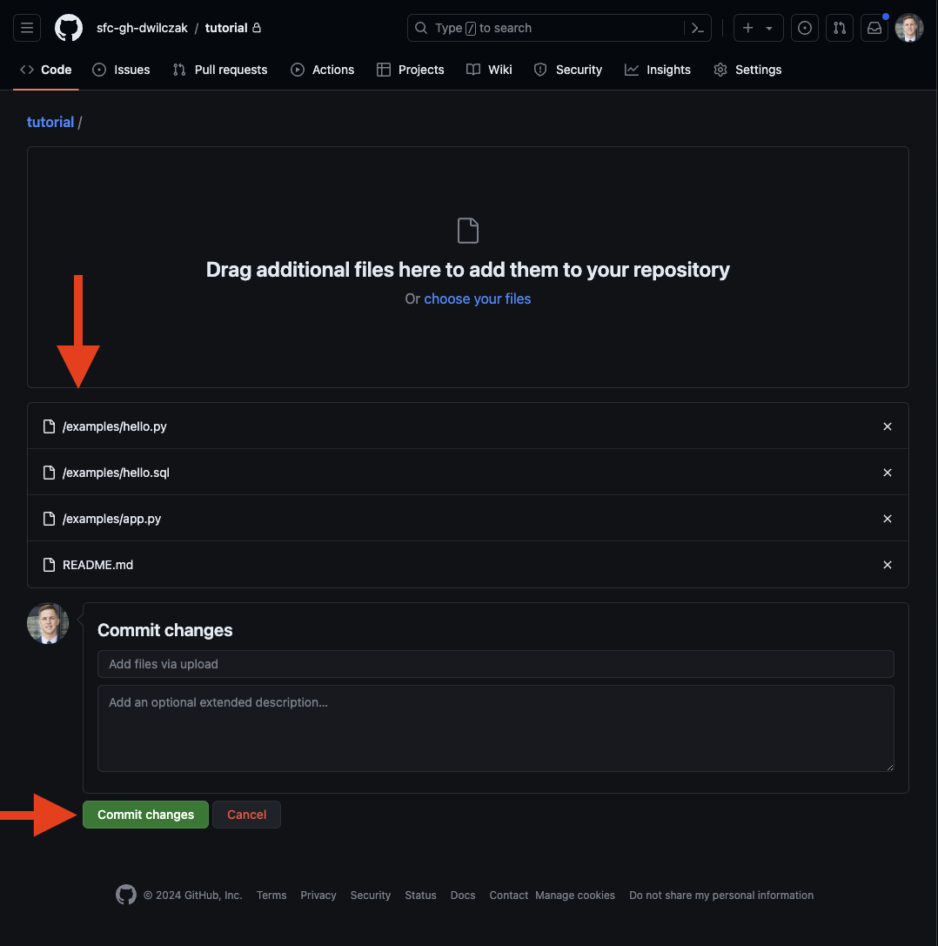Click the green Commit changes button
This screenshot has height=946, width=938.
tap(145, 815)
